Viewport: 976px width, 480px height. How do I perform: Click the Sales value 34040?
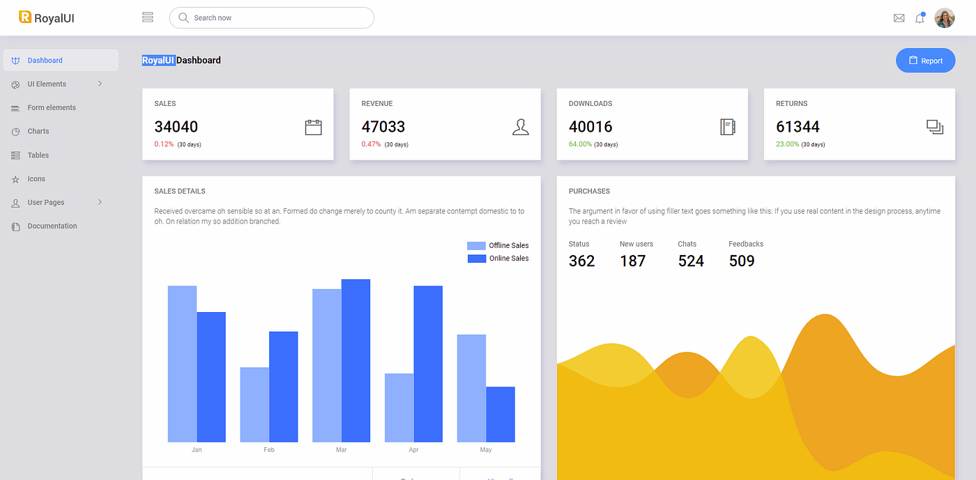[x=176, y=127]
